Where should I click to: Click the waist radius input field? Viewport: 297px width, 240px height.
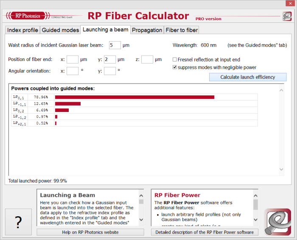click(115, 45)
